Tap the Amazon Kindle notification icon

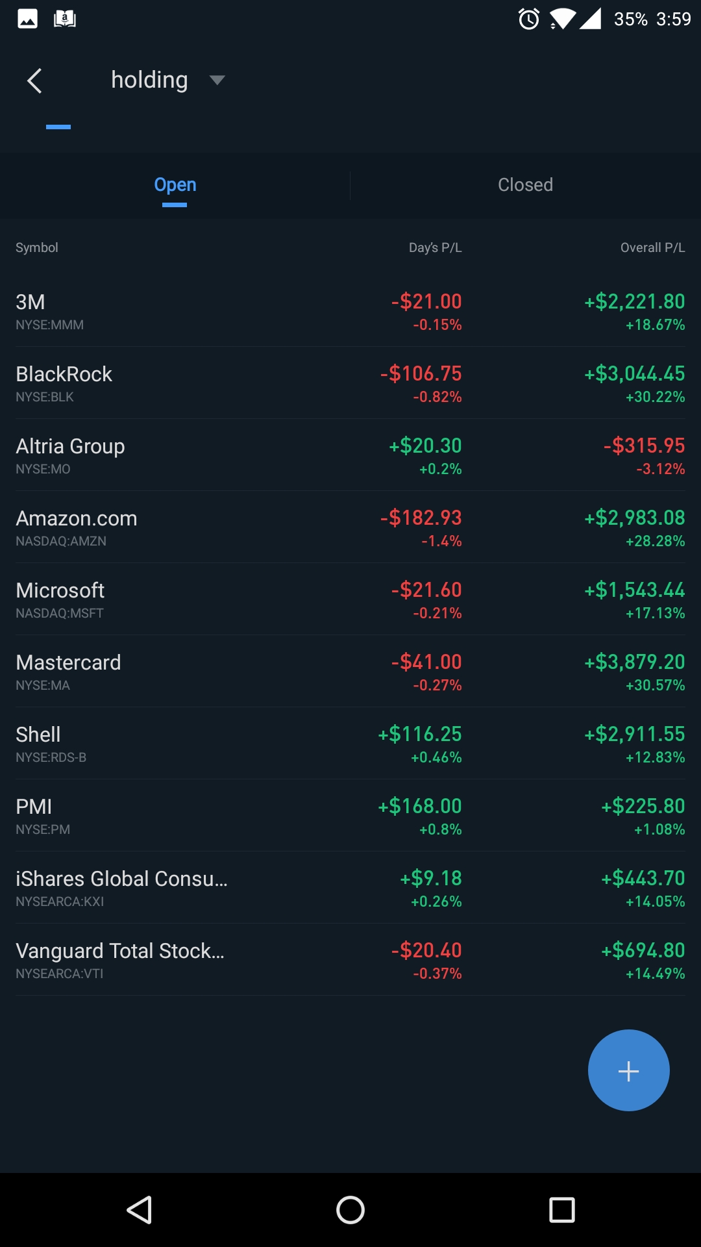click(x=64, y=19)
